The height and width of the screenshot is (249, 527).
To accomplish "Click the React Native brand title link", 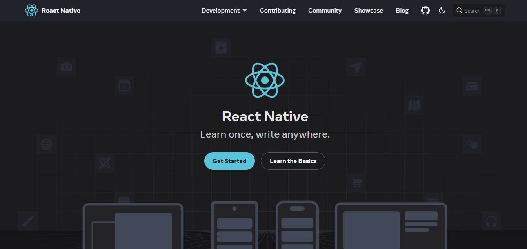I will coord(61,11).
